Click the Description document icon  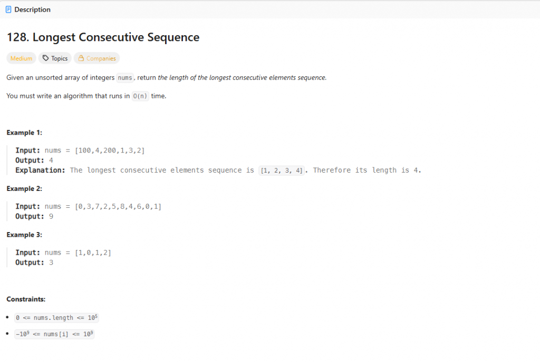(x=8, y=9)
